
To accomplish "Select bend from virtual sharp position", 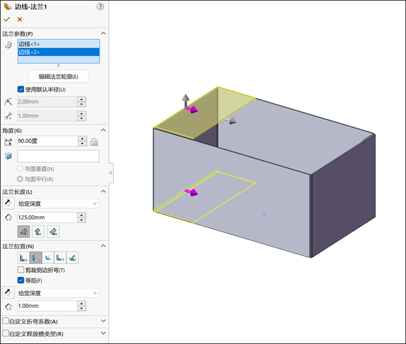I will point(60,258).
